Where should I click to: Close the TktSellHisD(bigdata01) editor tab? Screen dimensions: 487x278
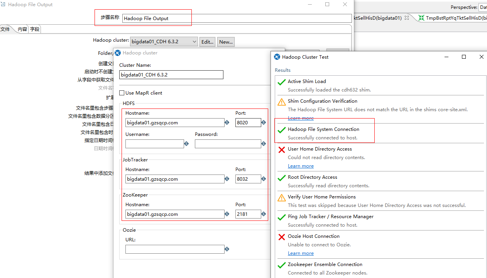pyautogui.click(x=406, y=18)
